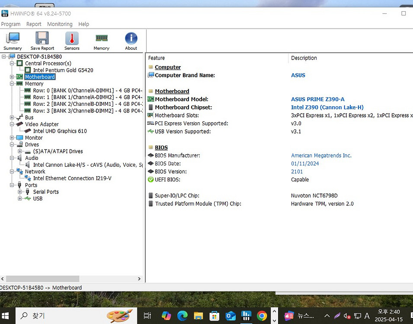Select the Drives tree item
Viewport: 413px width, 324px height.
32,144
